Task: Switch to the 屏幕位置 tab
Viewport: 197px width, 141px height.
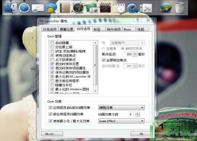Action: point(67,29)
